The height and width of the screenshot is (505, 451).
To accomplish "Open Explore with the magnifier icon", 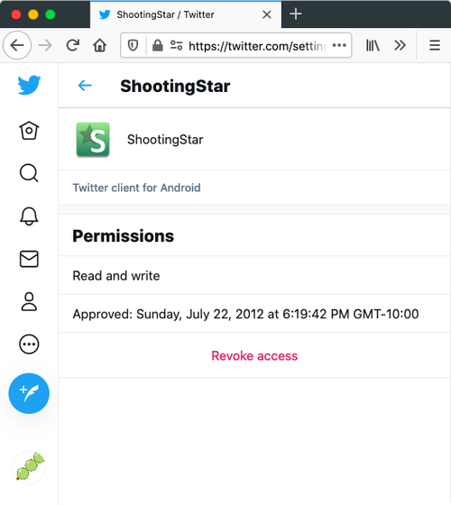I will [x=29, y=173].
